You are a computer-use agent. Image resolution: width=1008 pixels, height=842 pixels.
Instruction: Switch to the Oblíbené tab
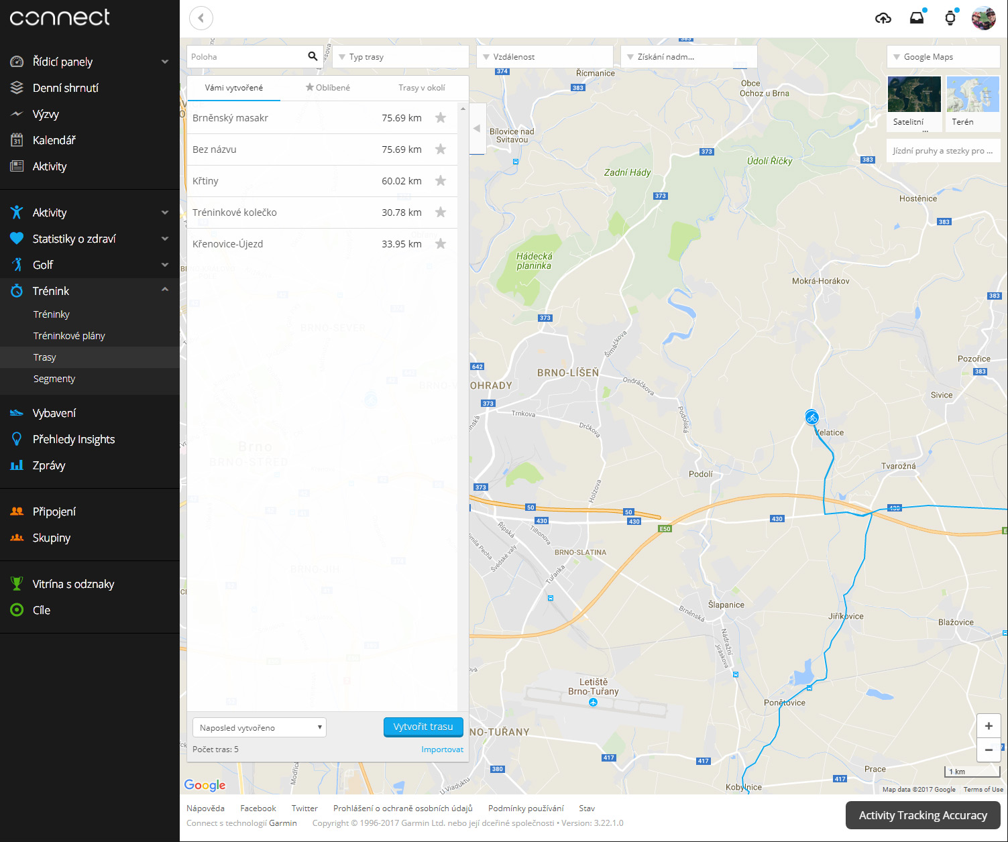tap(328, 88)
